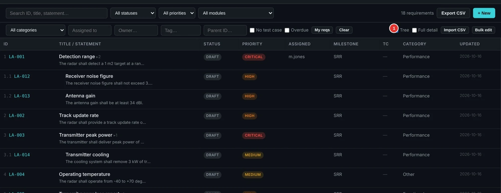Click the 'm.jones' assignee cell

pos(297,57)
